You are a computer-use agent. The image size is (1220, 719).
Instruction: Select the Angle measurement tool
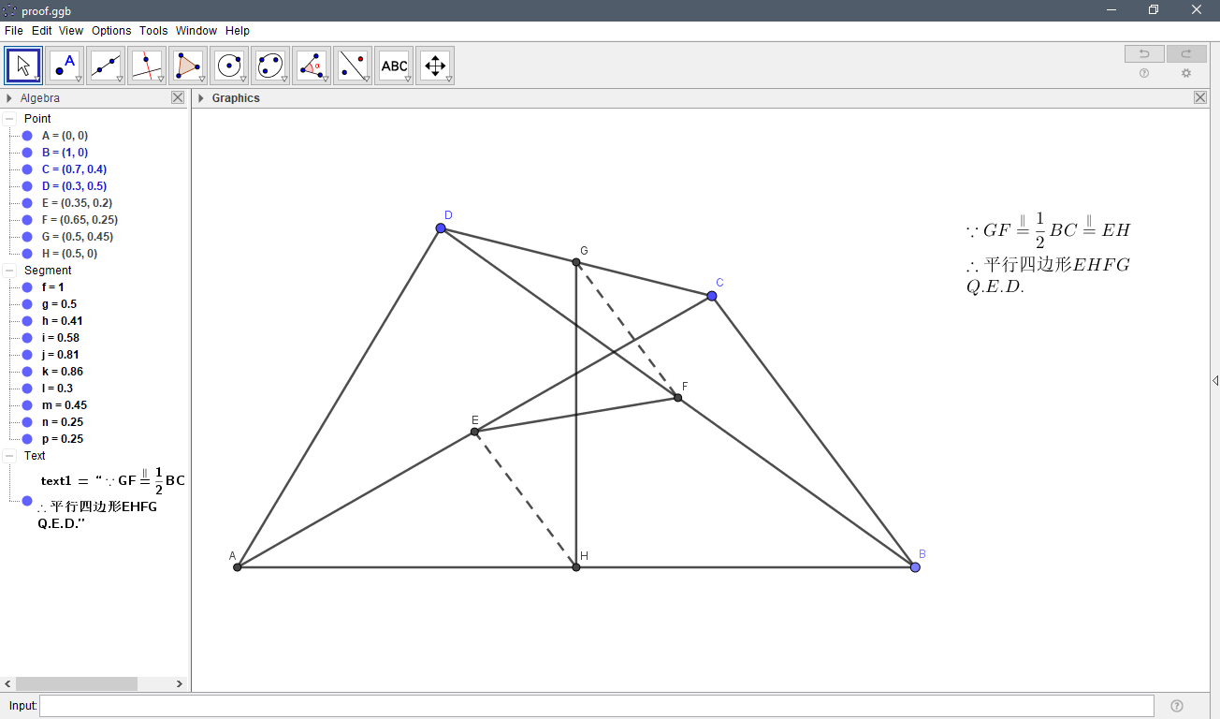[312, 65]
